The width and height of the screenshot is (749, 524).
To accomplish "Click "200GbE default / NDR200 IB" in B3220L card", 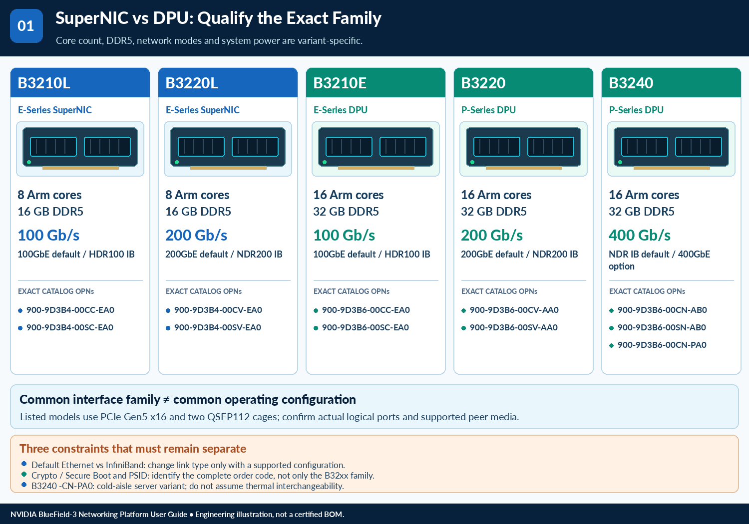I will tap(224, 254).
